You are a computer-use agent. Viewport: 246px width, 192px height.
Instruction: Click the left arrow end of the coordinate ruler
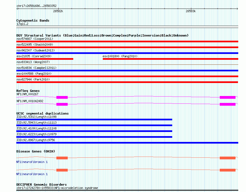[17, 9]
